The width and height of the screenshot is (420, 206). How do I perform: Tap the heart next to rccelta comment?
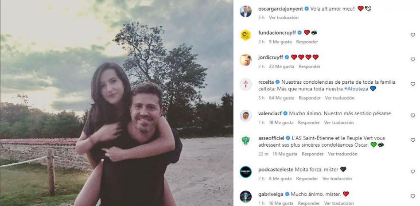(413, 84)
